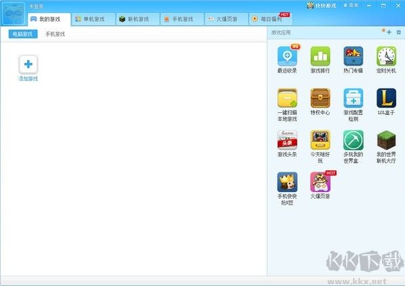Open the 游戏头条 news icon
This screenshot has width=405, height=286.
coord(287,140)
